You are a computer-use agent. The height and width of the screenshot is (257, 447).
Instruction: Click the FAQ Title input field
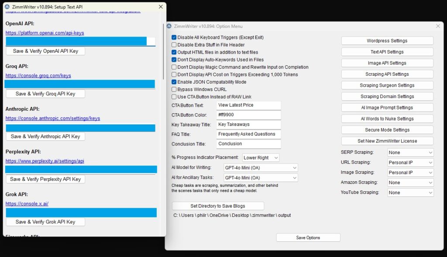pyautogui.click(x=248, y=134)
